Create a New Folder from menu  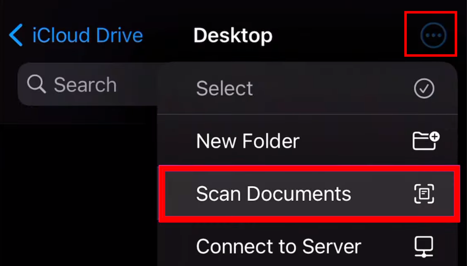pyautogui.click(x=307, y=140)
